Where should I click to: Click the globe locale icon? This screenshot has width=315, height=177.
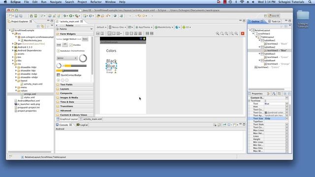pyautogui.click(x=177, y=27)
